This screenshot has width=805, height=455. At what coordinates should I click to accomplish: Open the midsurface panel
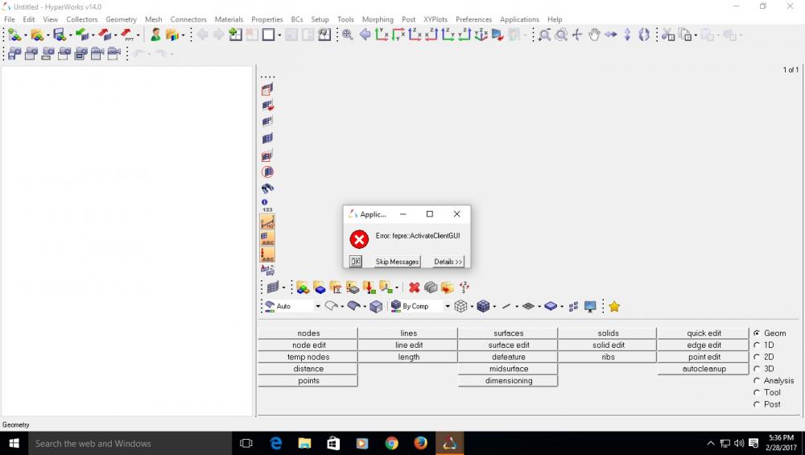(x=508, y=369)
